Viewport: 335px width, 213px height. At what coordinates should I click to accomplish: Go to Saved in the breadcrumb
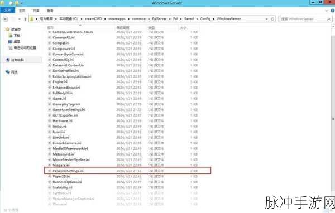[189, 19]
